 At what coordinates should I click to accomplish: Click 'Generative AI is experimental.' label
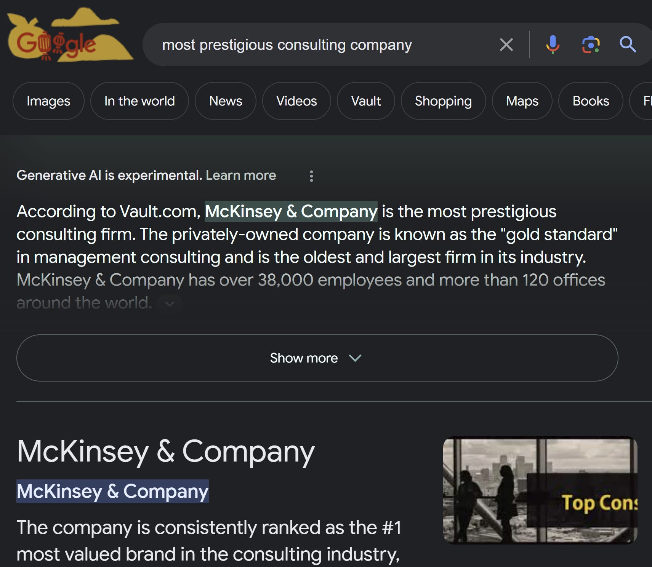pos(109,175)
